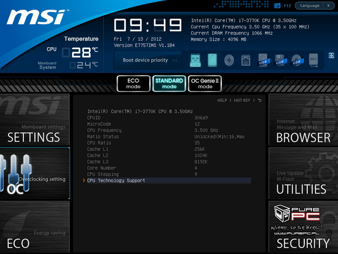Click the 09:49 clock display
The image size is (338, 254).
[x=148, y=25]
